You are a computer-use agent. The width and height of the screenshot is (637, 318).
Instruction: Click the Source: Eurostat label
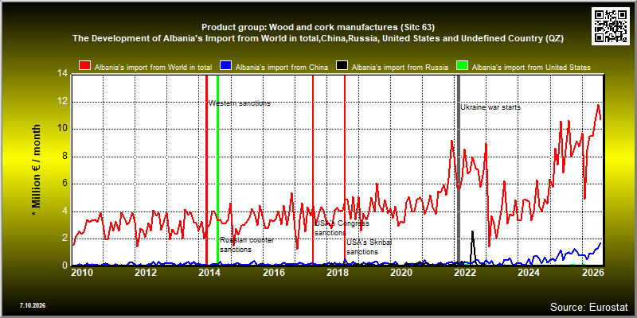pyautogui.click(x=589, y=306)
